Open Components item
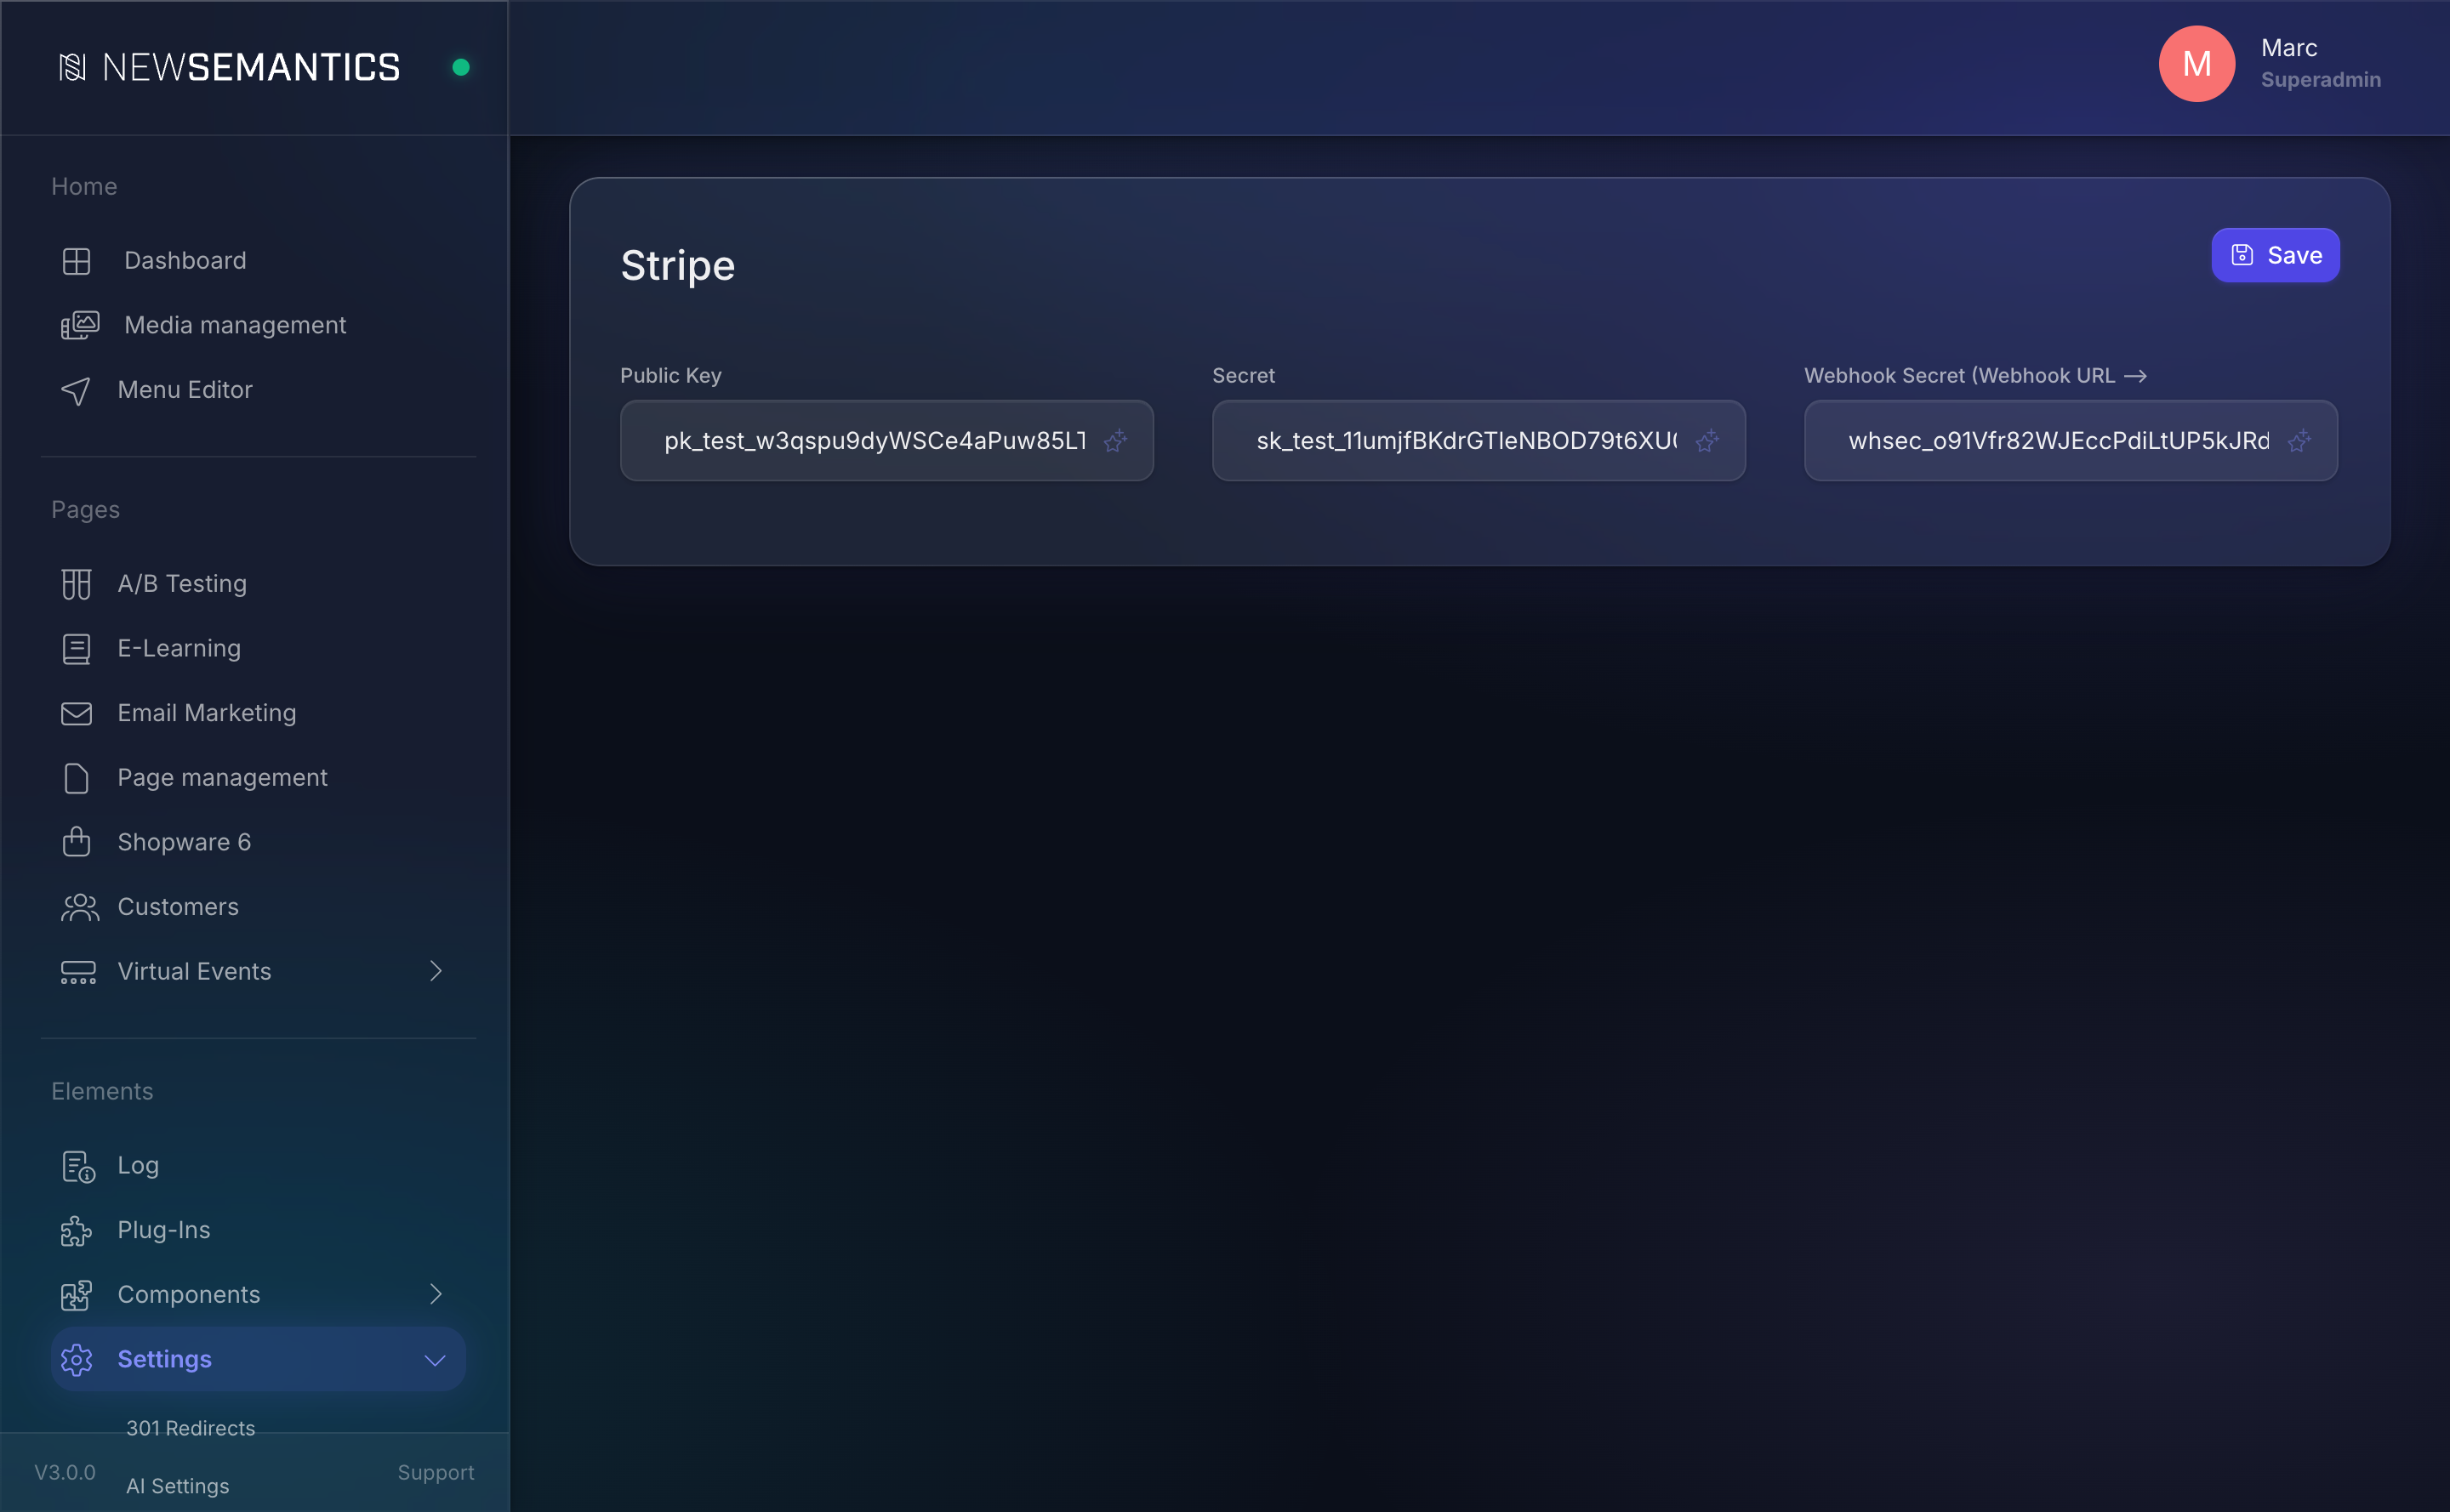Screen dimensions: 2450x1512 (258, 1295)
